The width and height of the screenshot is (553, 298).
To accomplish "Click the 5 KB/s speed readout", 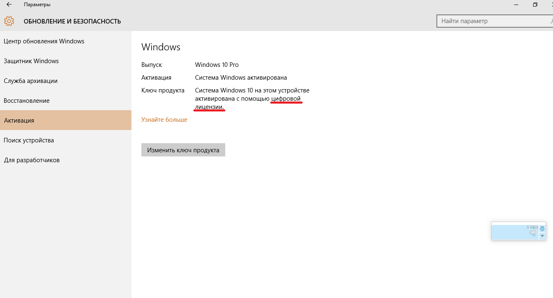I will (532, 227).
